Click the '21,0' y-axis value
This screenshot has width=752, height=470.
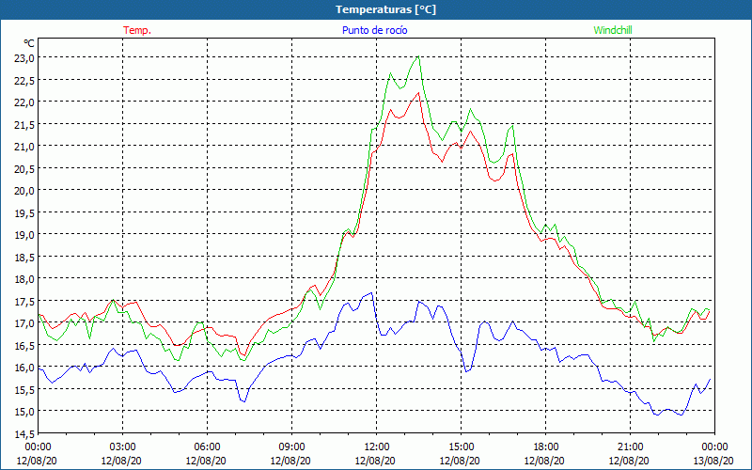coord(24,147)
